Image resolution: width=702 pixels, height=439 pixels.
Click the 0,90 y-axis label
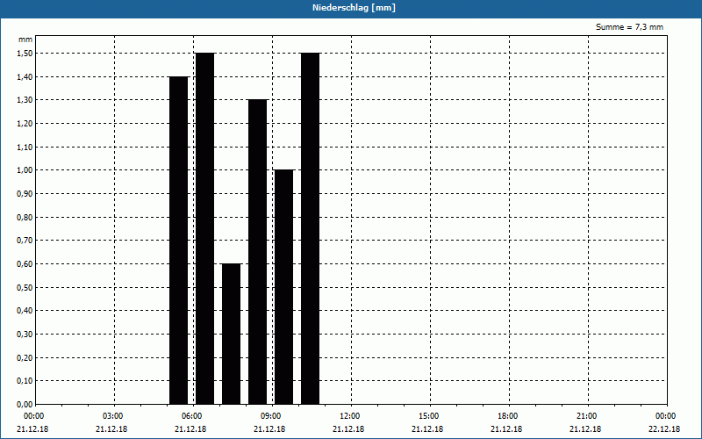point(25,194)
